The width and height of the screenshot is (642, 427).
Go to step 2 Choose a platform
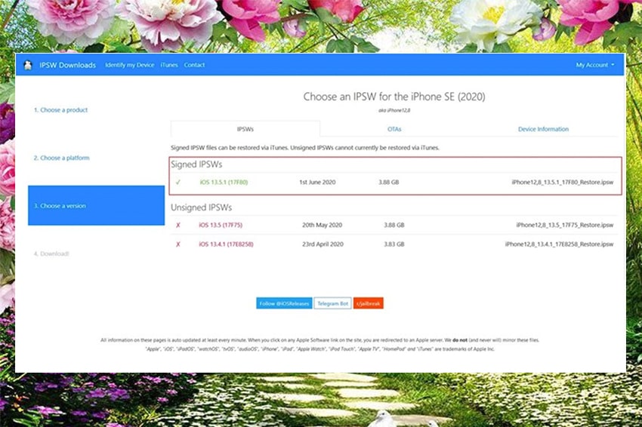pos(61,158)
